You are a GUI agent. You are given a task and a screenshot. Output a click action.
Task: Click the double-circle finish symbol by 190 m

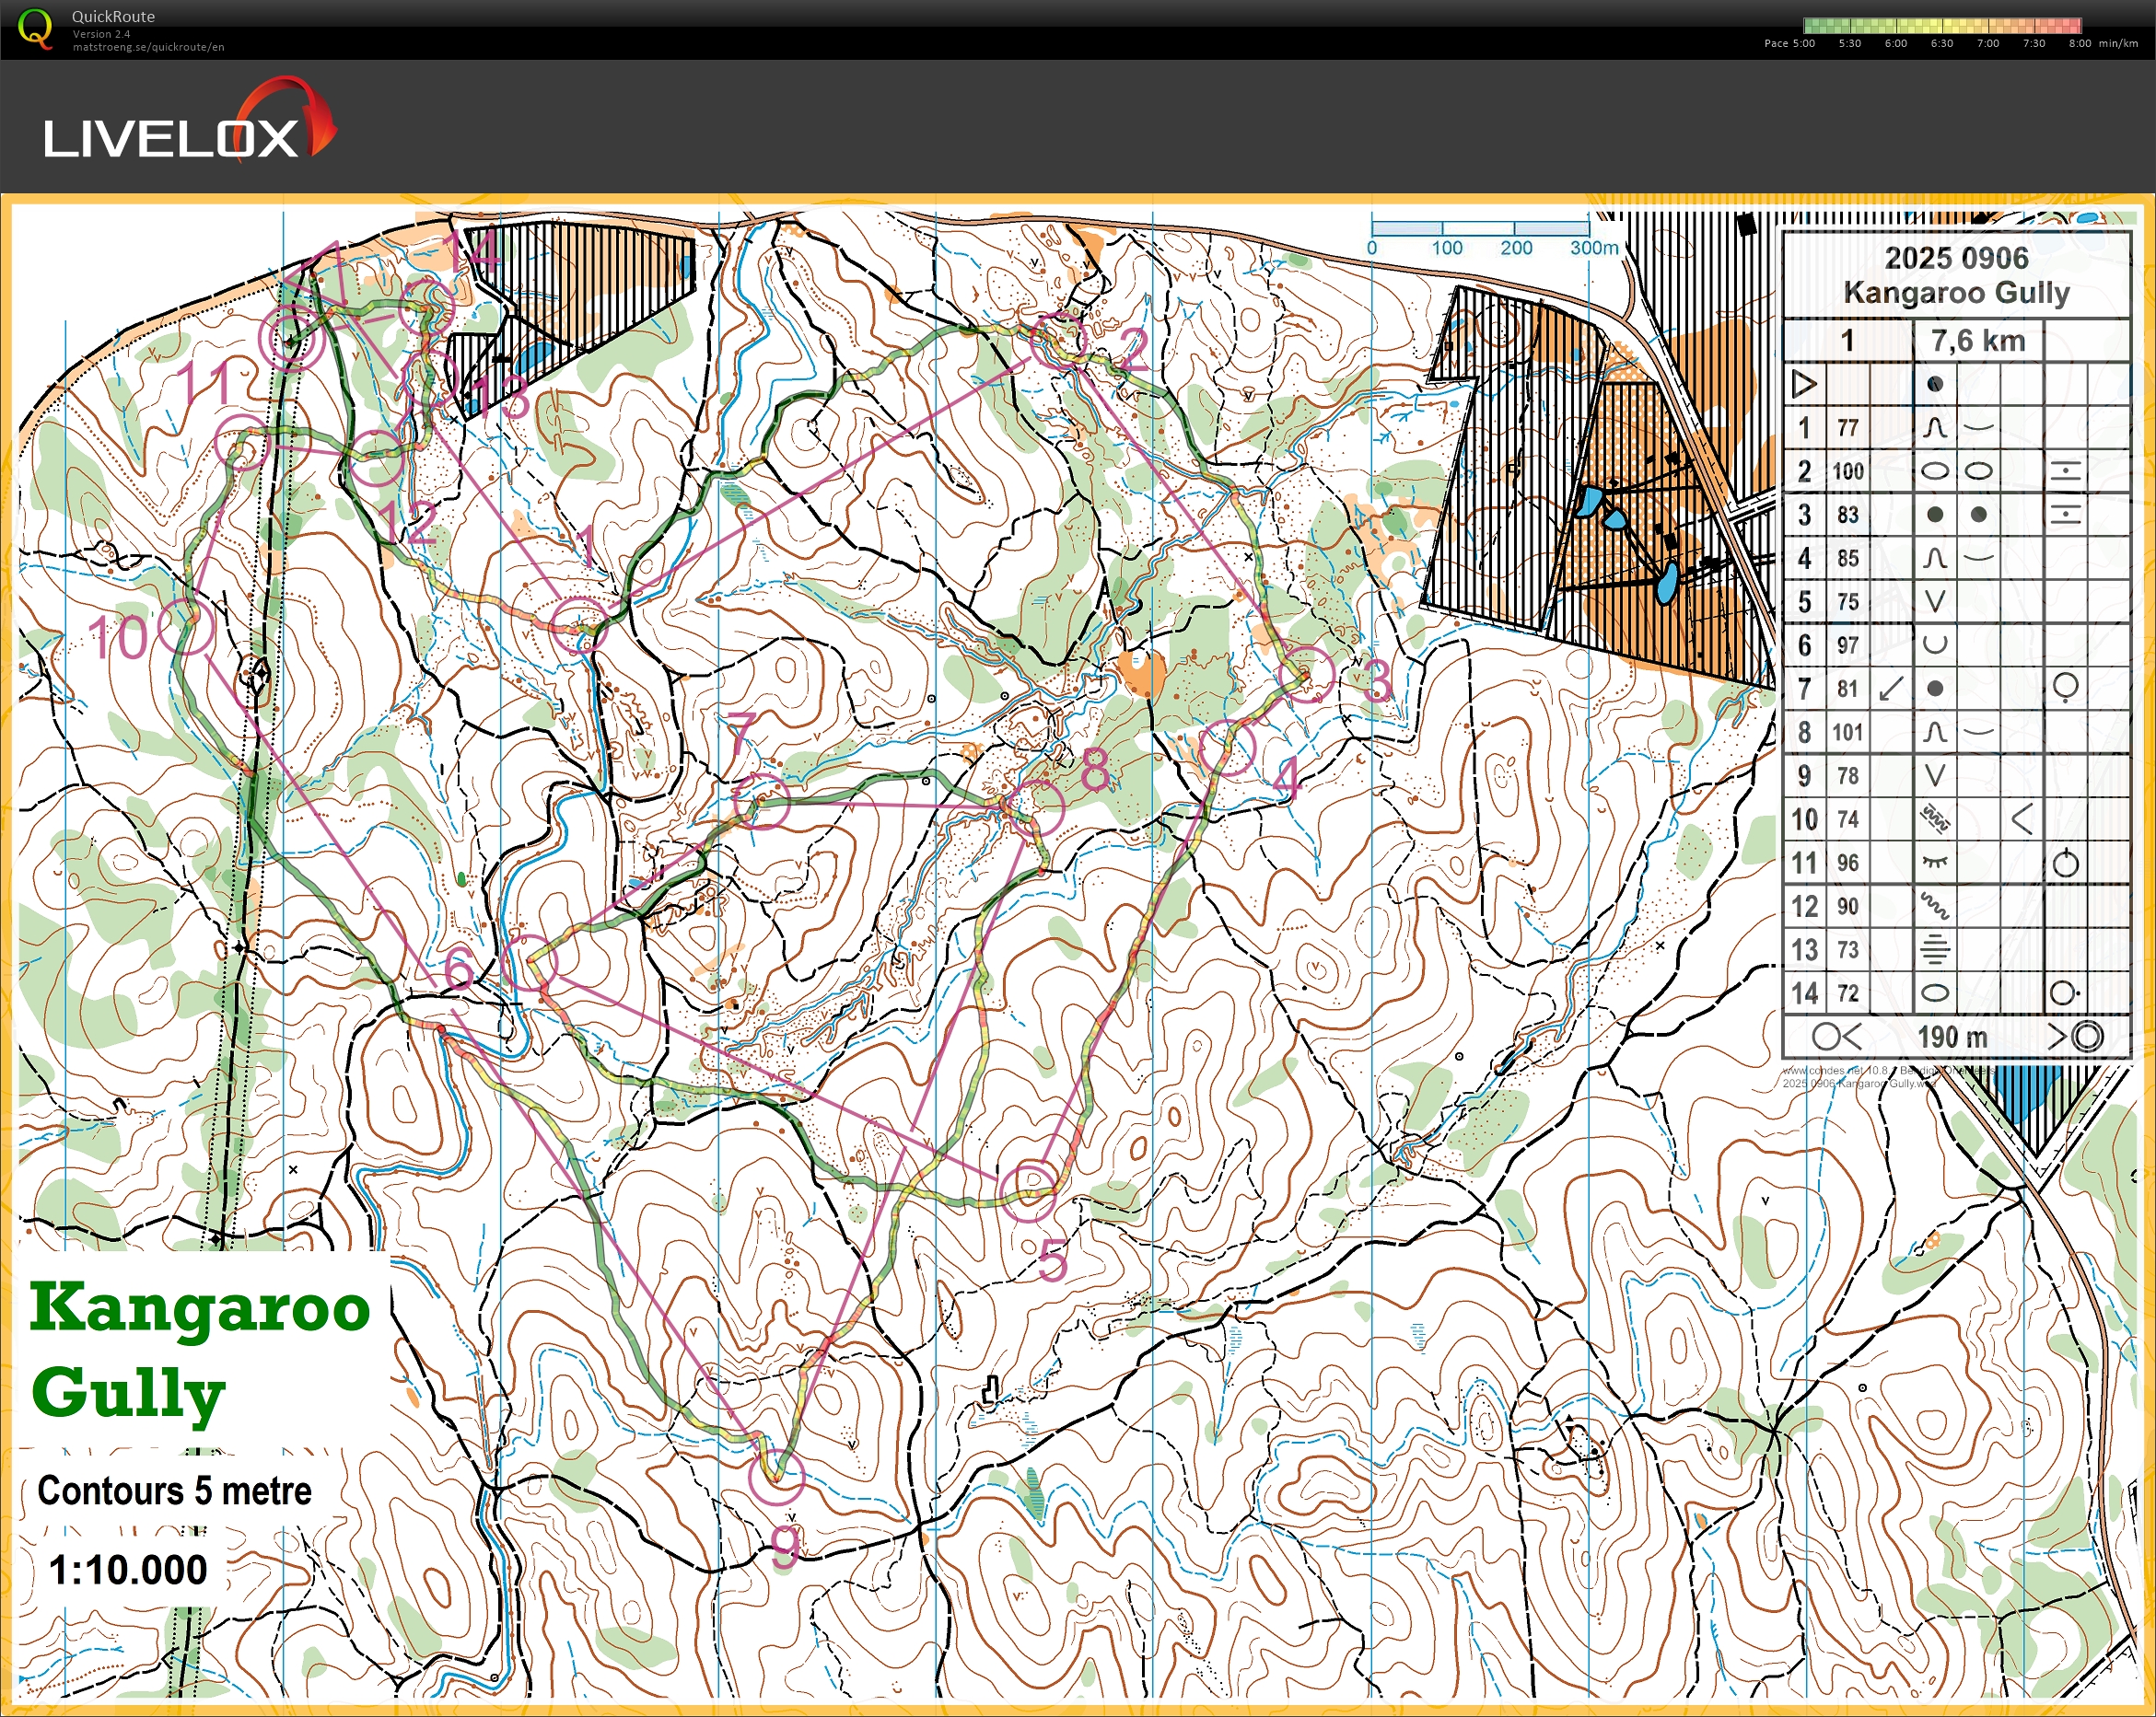[x=2087, y=1037]
